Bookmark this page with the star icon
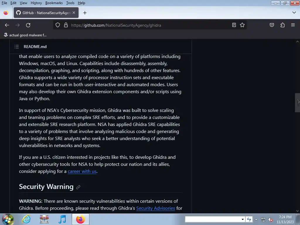This screenshot has height=225, width=300. pos(242,25)
